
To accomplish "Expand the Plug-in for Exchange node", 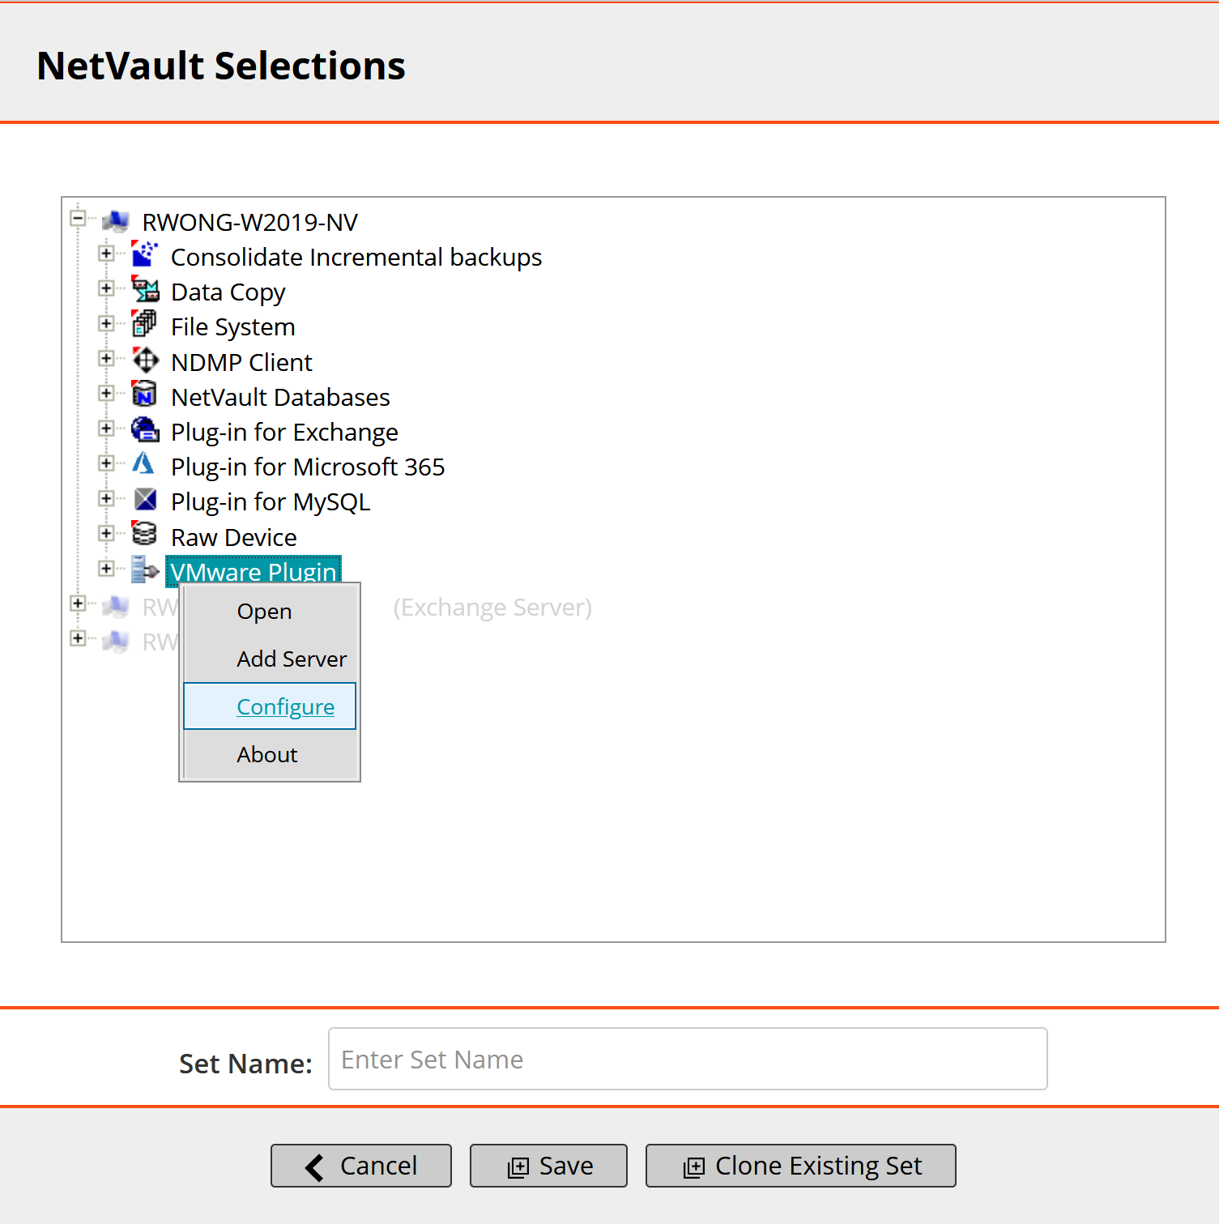I will [106, 428].
